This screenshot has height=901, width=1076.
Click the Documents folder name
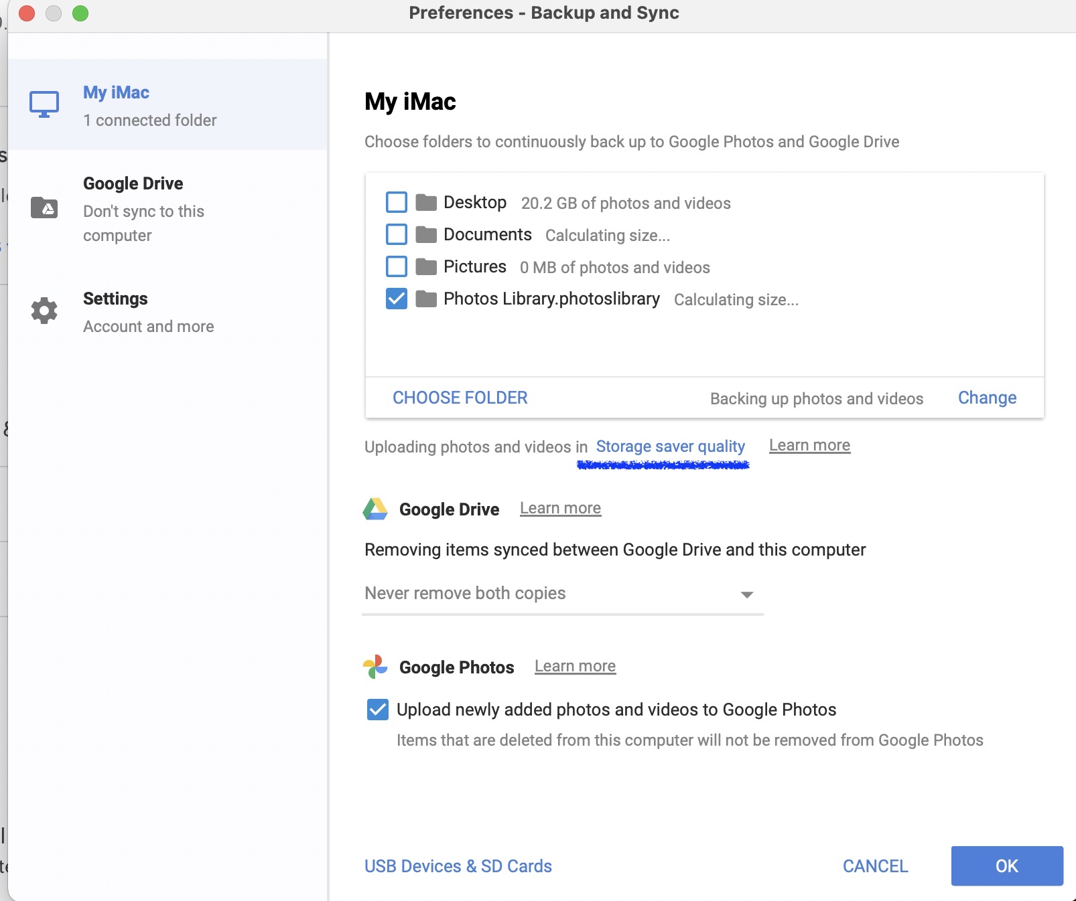(488, 234)
